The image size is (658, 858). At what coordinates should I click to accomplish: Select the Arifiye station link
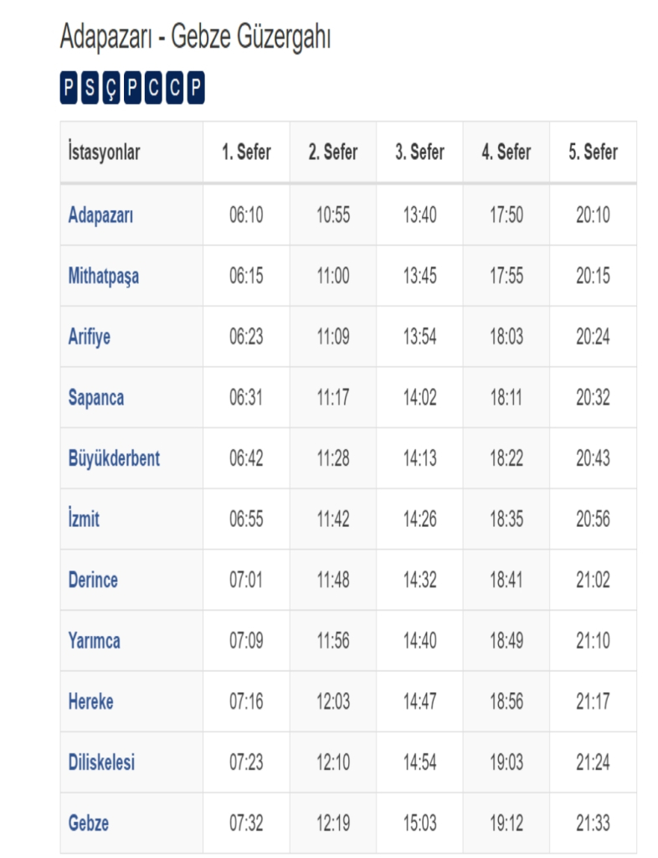pos(89,337)
